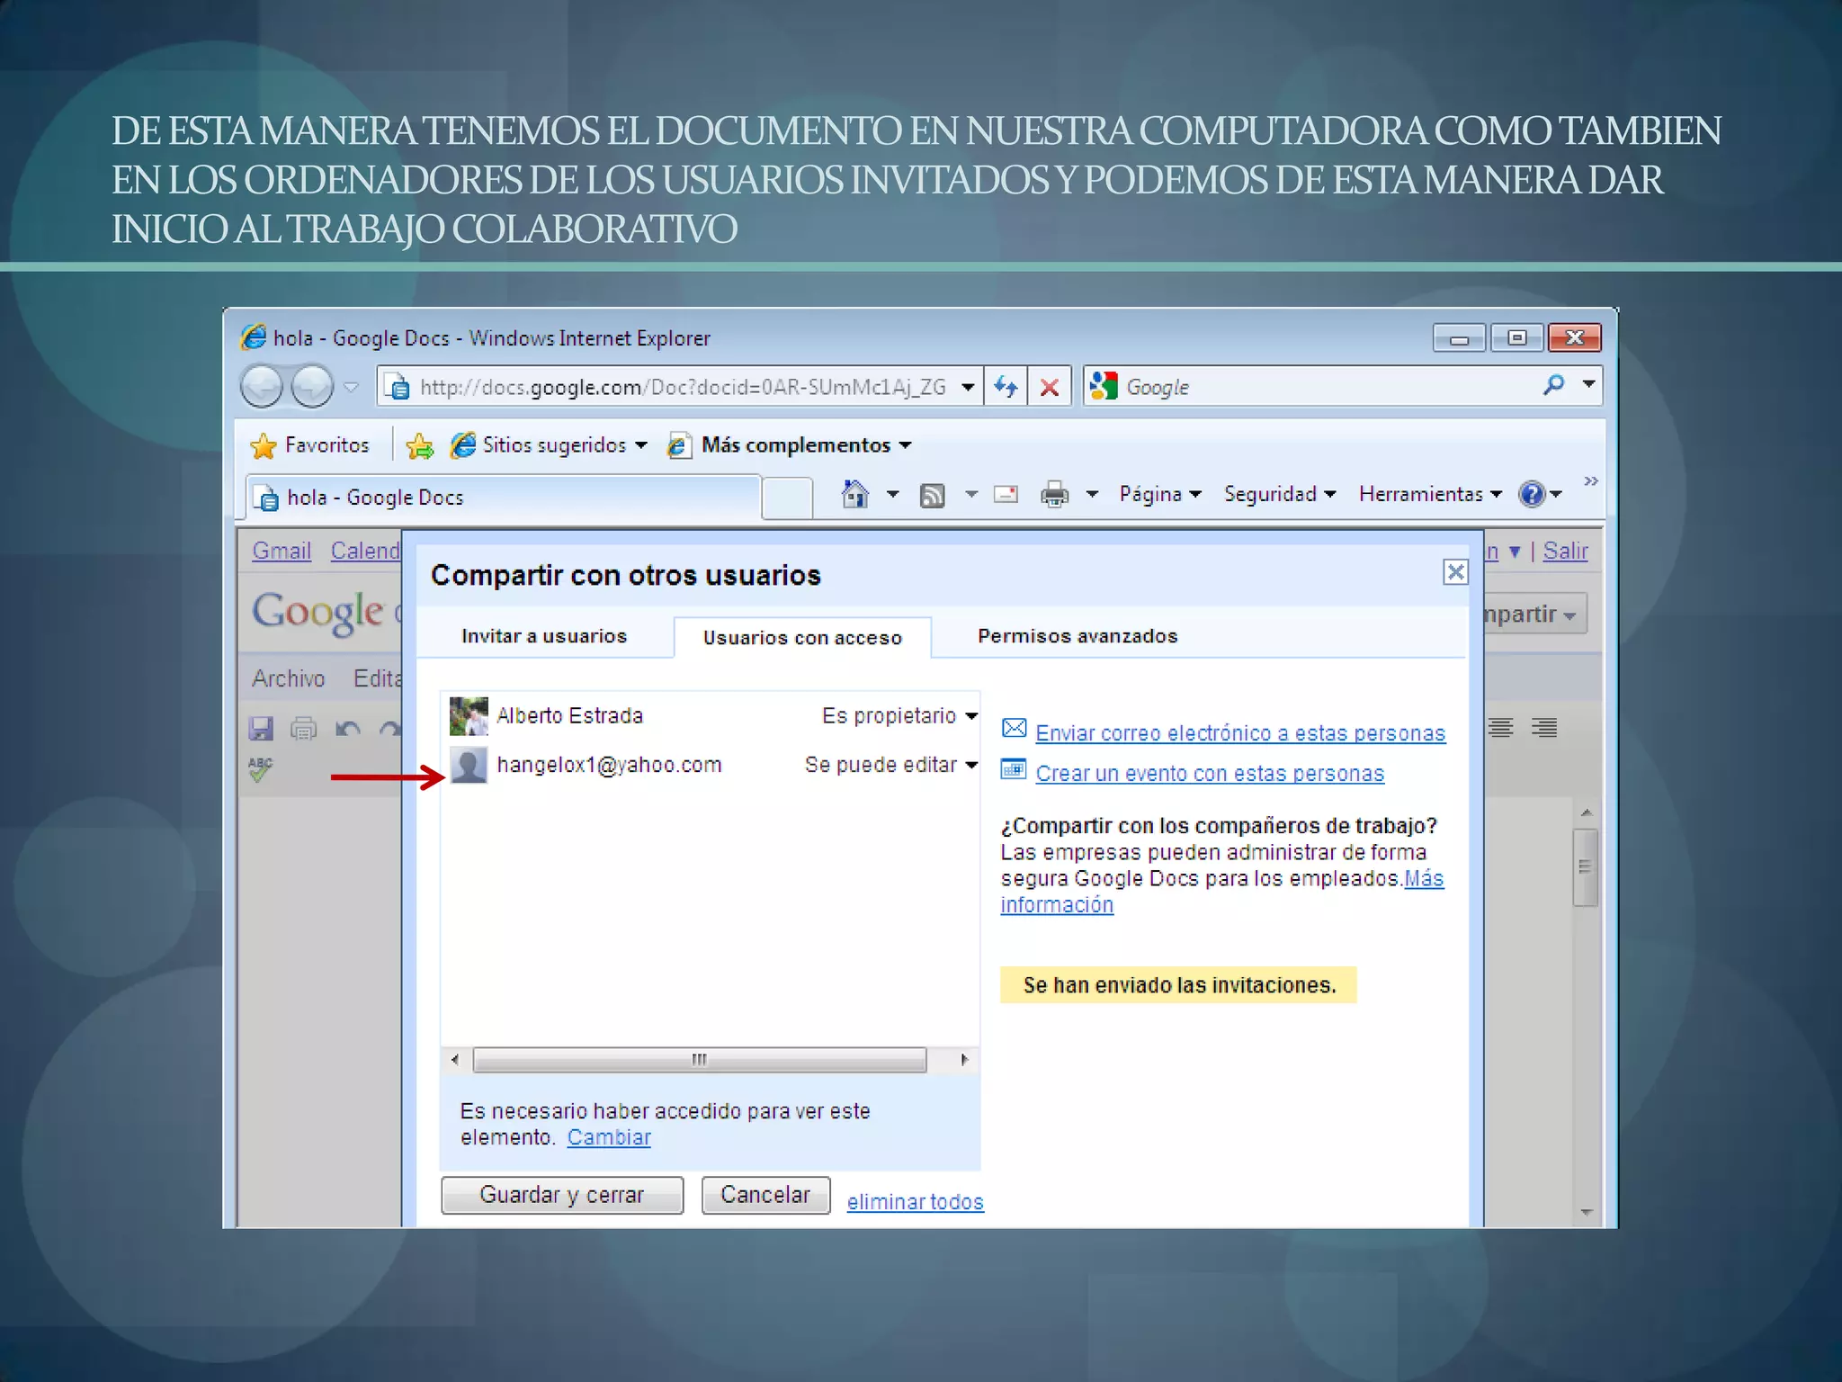
Task: Click the spell check ABC icon
Action: (260, 768)
